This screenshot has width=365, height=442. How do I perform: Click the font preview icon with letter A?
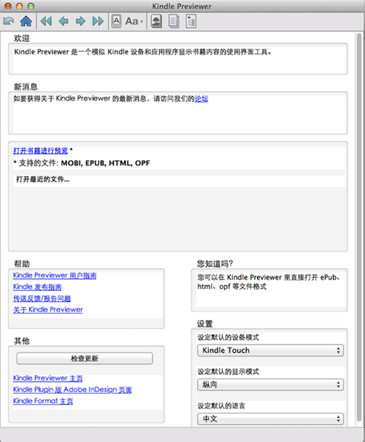coord(117,21)
